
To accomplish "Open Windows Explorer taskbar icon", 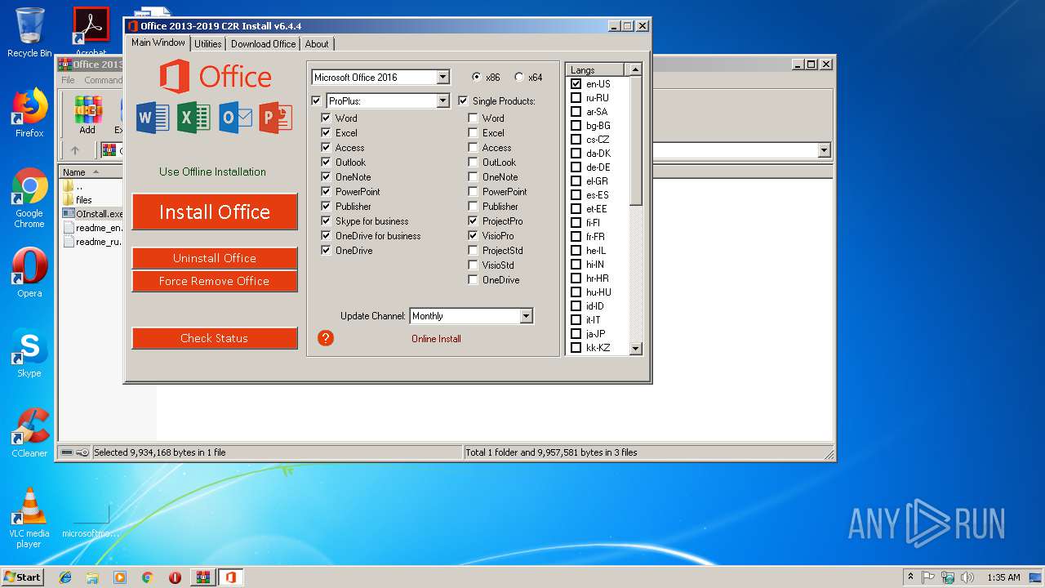I will click(x=92, y=577).
